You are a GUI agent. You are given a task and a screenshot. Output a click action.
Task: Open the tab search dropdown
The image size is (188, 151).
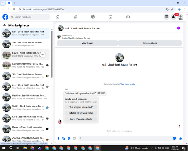[3, 3]
